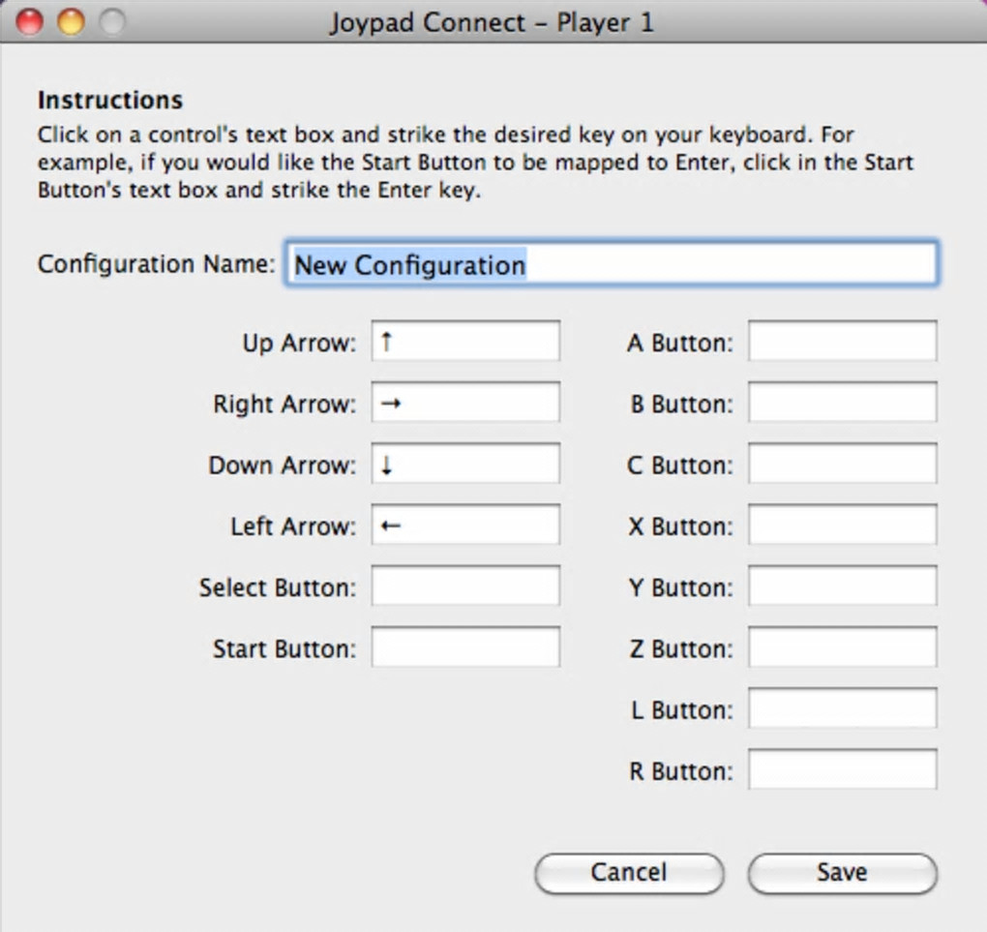Screen dimensions: 987x932
Task: Click the X Button mapping box
Action: [x=842, y=526]
